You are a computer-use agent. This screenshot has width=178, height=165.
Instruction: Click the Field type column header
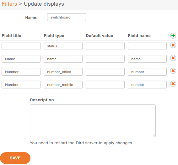pos(54,36)
